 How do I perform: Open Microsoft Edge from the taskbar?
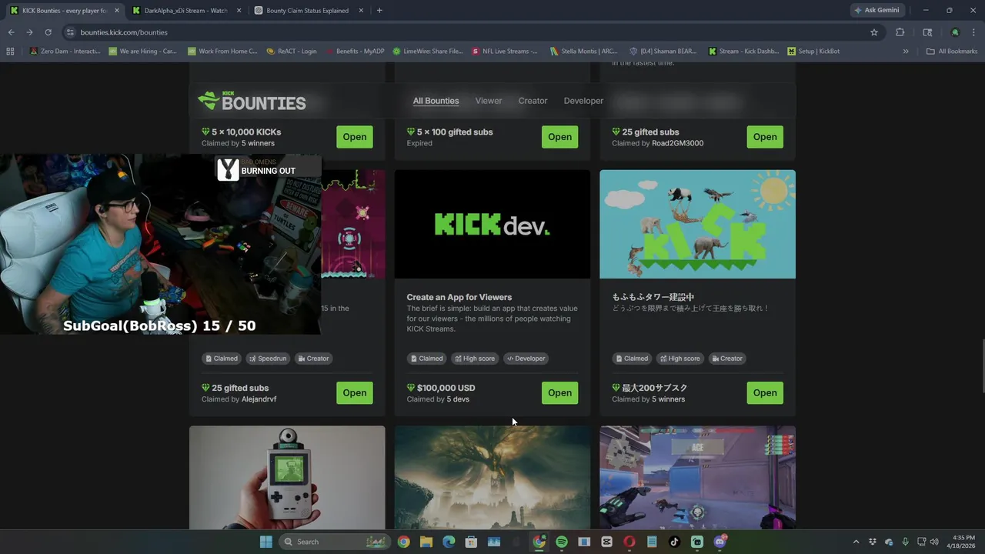pyautogui.click(x=449, y=542)
